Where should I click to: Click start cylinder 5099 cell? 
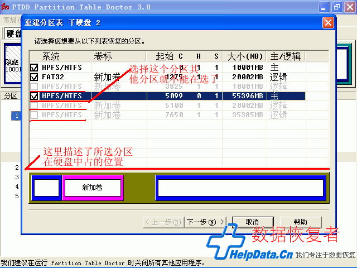174,96
